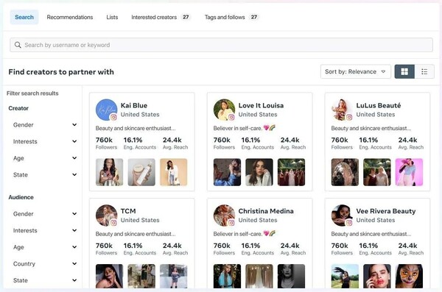Open LuLus Beauté profile avatar
The height and width of the screenshot is (292, 442).
[342, 110]
